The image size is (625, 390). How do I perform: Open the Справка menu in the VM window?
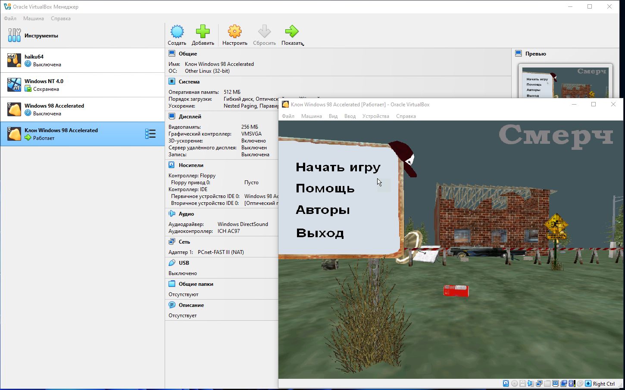(x=406, y=116)
